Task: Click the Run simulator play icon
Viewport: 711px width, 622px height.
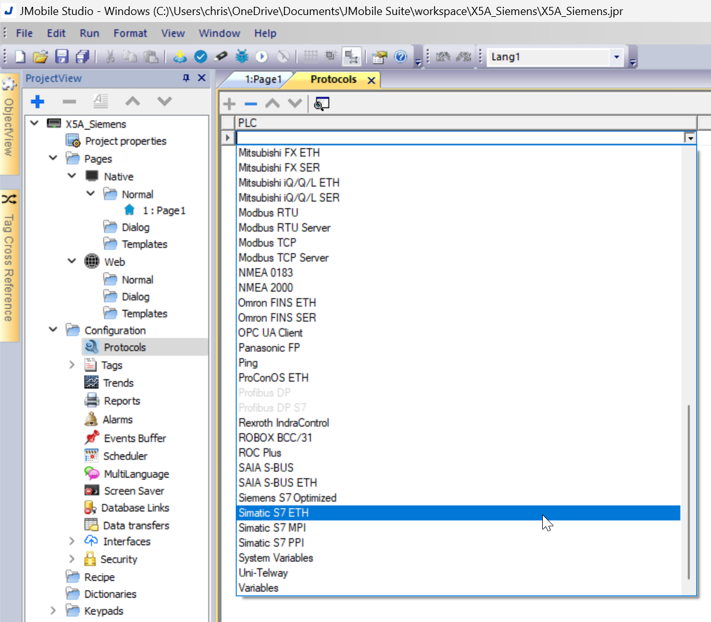Action: click(x=262, y=57)
